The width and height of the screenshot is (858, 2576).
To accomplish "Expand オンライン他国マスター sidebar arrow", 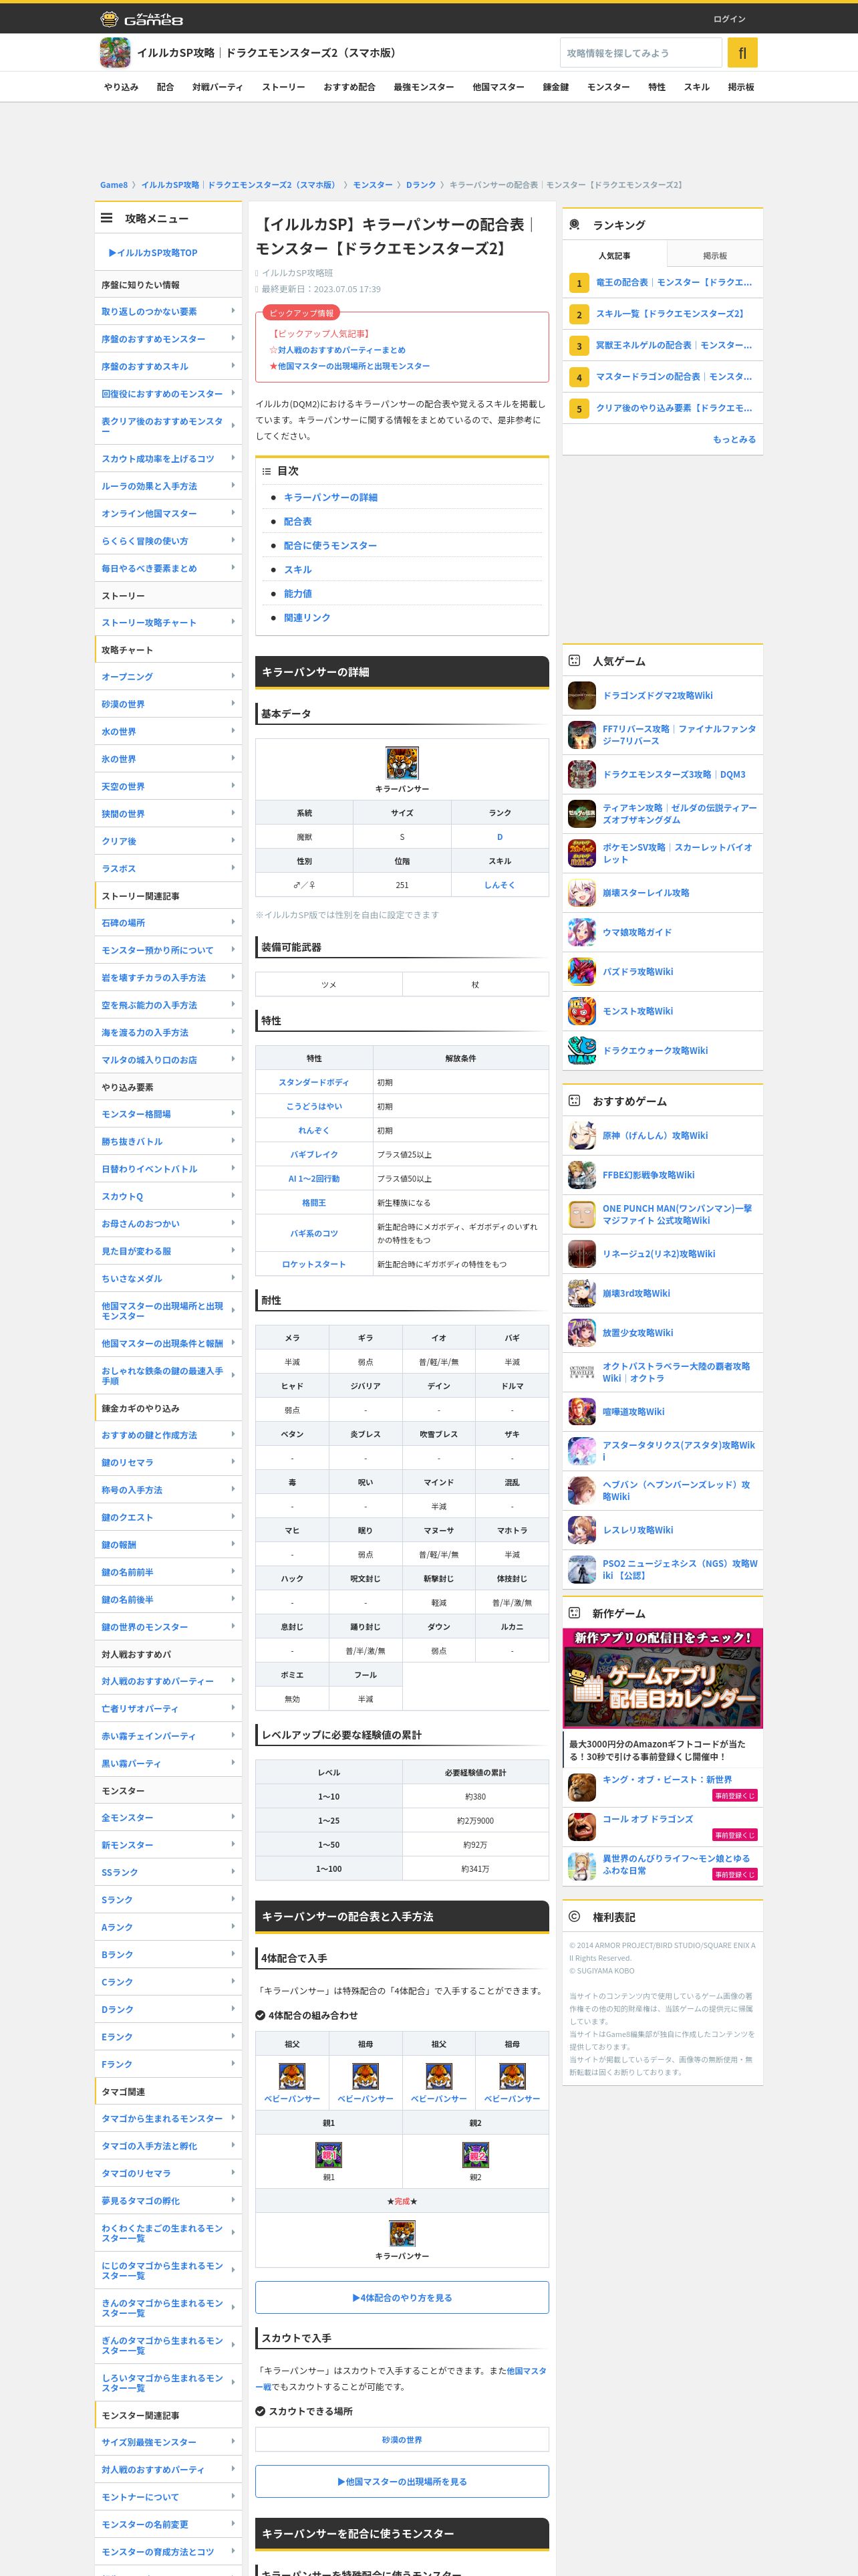I will tap(233, 513).
